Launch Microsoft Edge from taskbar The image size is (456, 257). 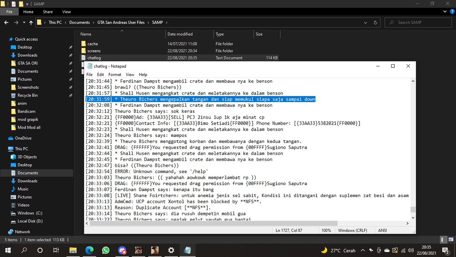point(89,250)
